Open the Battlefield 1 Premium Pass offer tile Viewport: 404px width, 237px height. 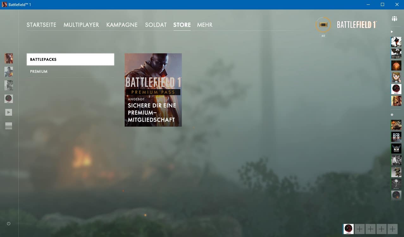(153, 90)
